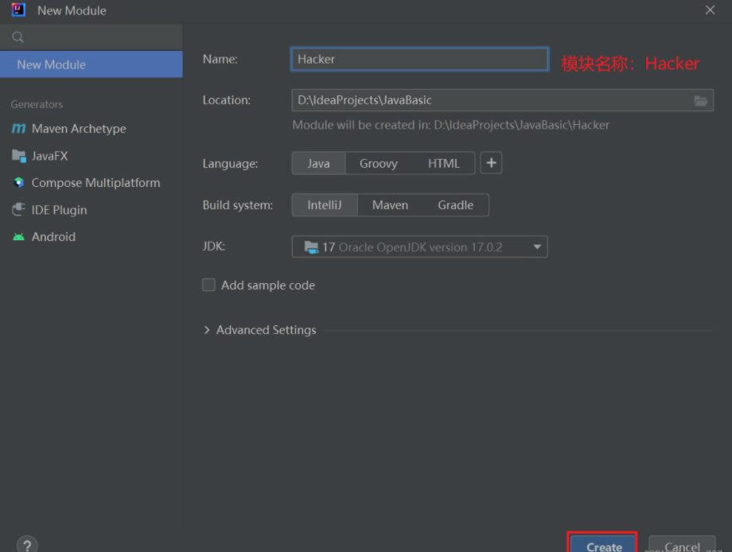Select Groovy as the language
The image size is (732, 552).
pos(378,163)
